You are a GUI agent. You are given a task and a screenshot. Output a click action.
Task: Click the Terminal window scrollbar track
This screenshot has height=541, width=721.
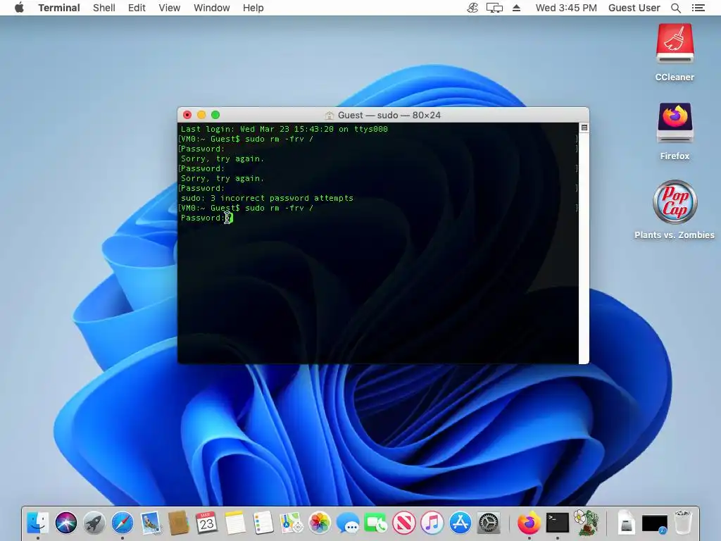point(584,247)
